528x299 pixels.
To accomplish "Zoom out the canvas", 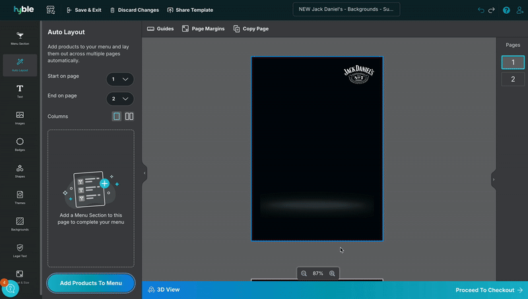I will point(304,273).
